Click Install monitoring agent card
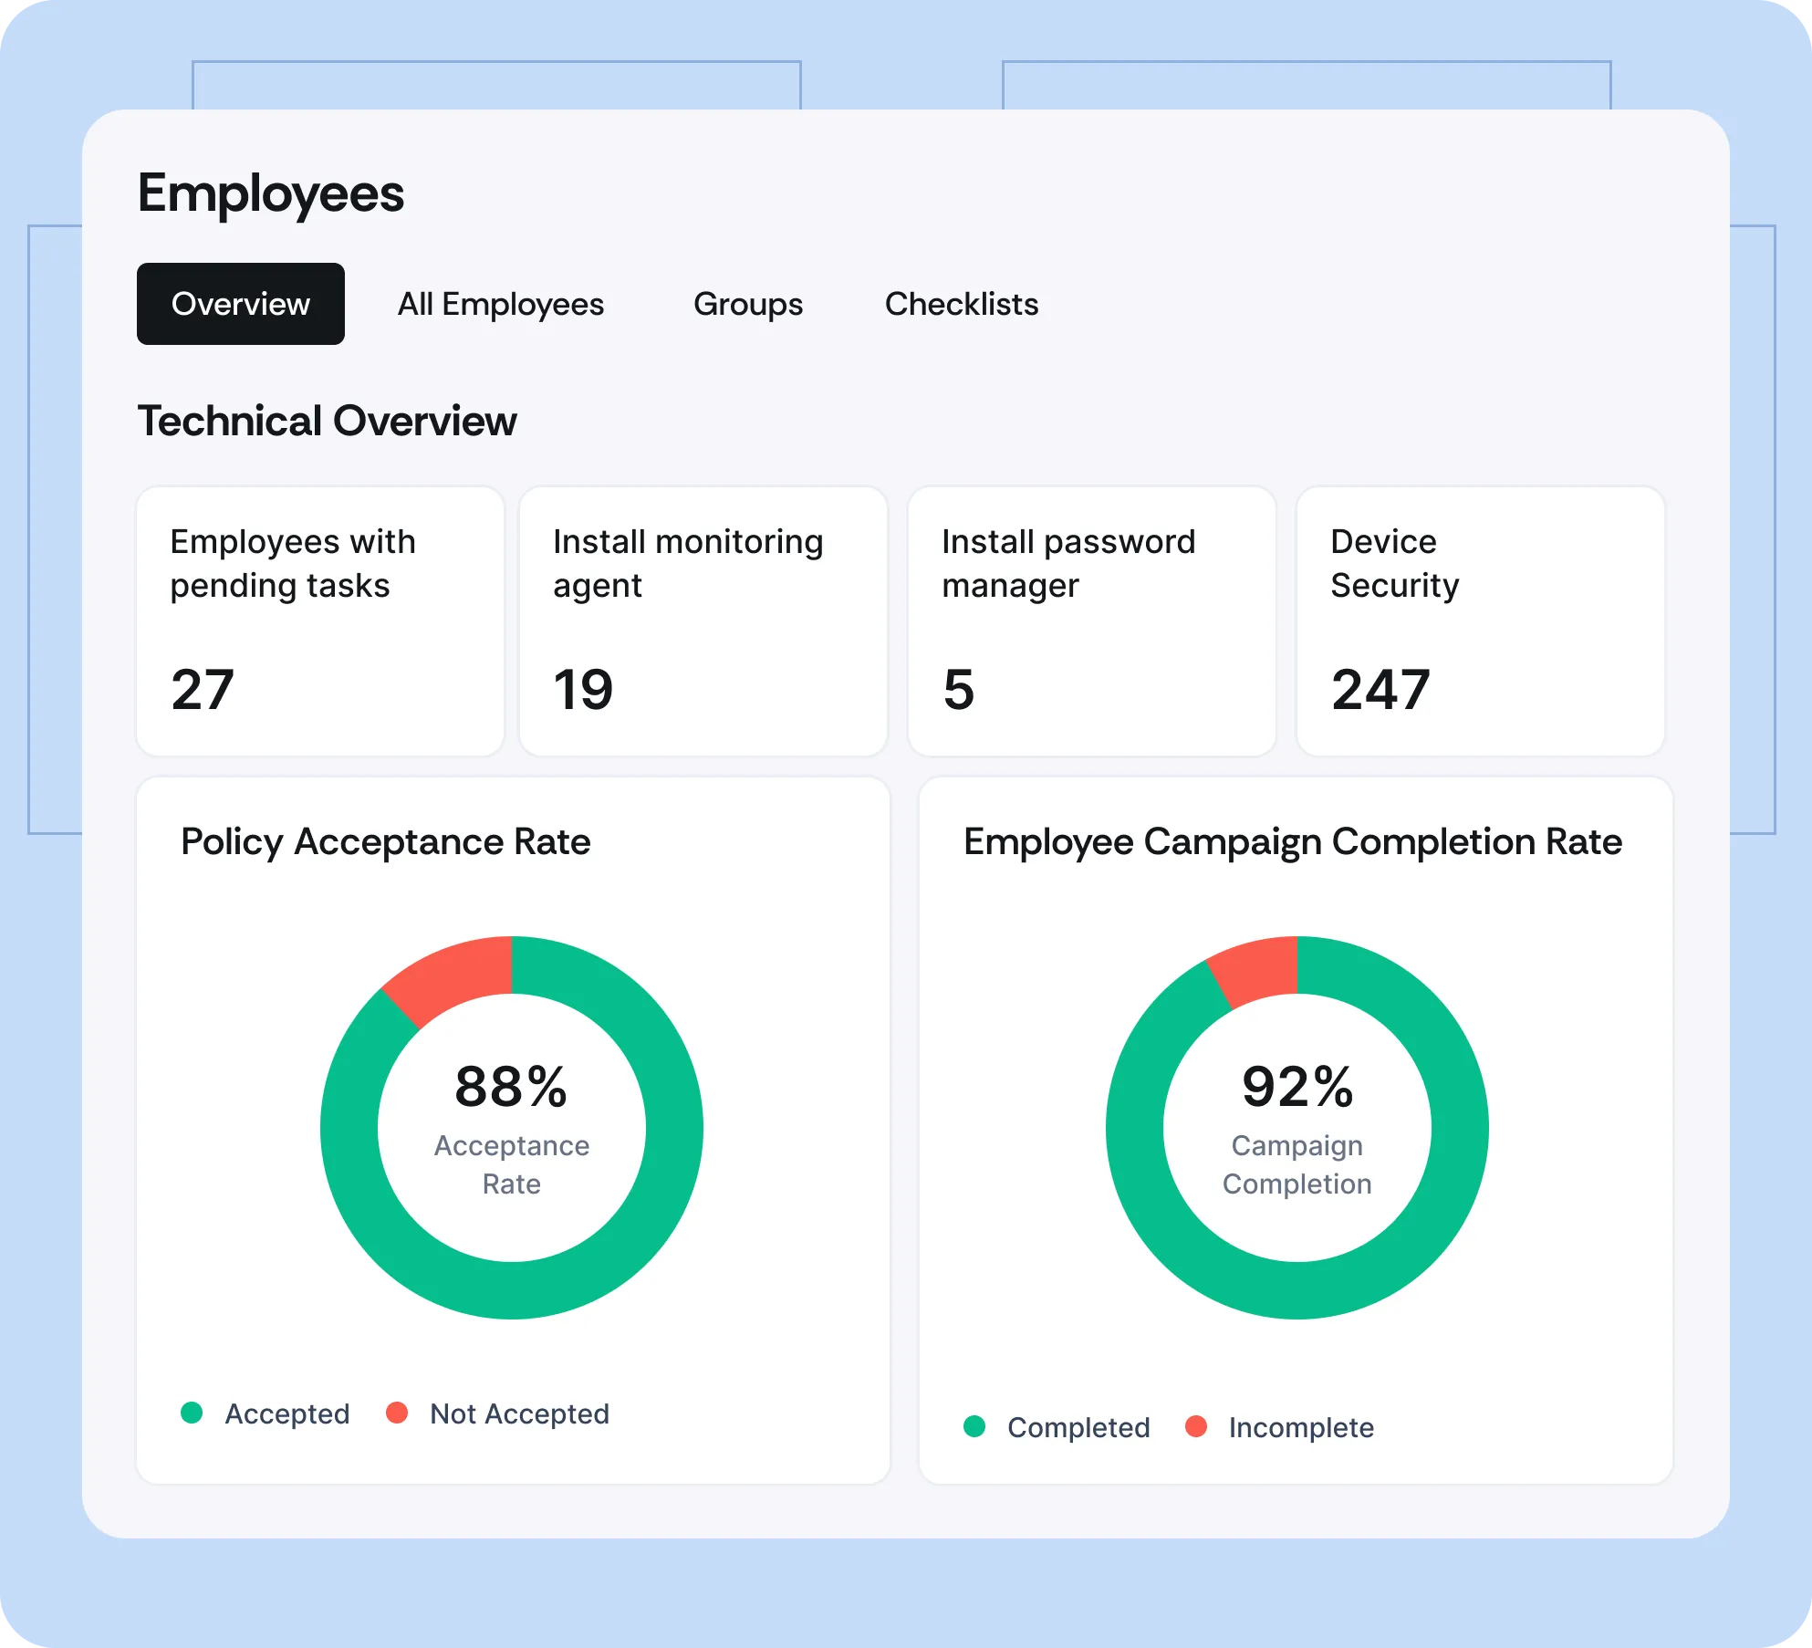The image size is (1812, 1648). [703, 621]
